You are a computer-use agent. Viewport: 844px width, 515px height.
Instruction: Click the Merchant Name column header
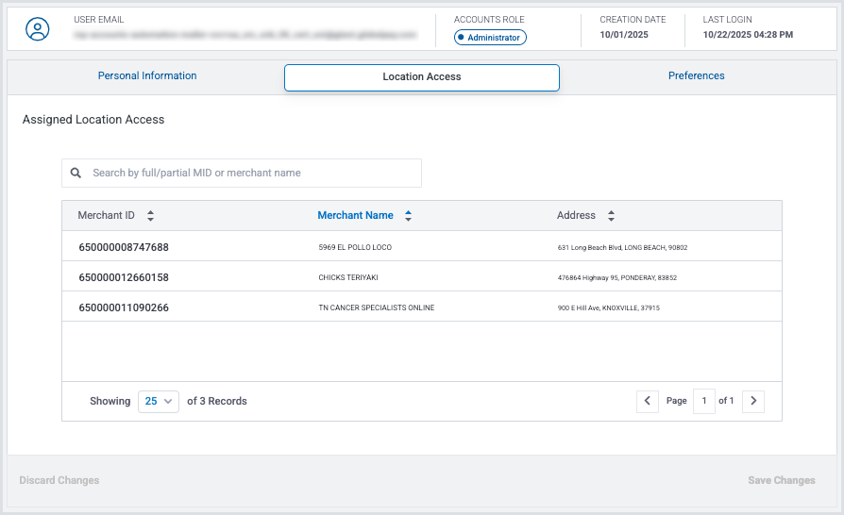(355, 216)
